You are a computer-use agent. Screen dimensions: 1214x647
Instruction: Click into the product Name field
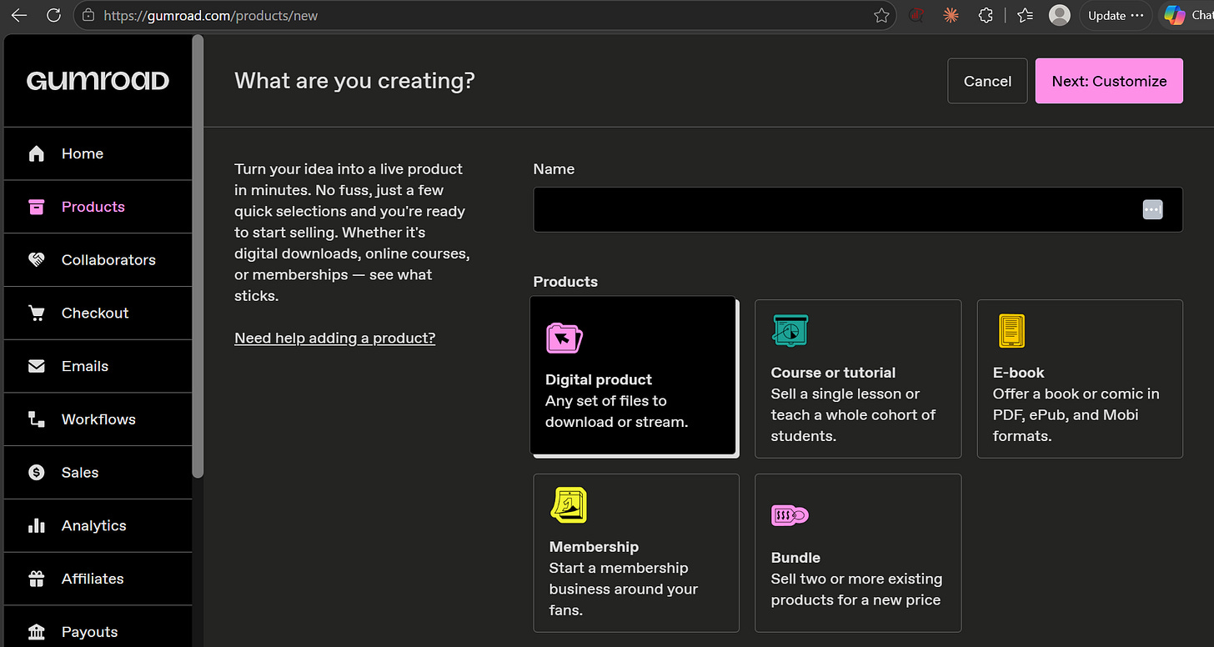pos(858,209)
